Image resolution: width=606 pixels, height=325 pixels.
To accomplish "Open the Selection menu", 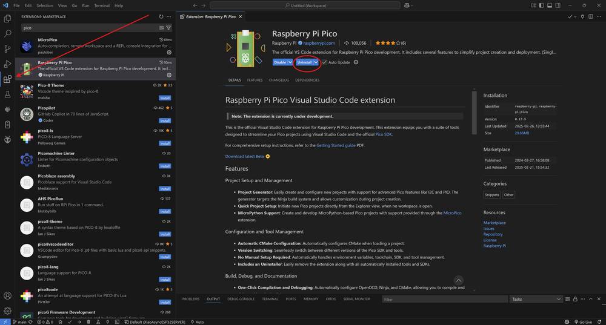I will (45, 5).
